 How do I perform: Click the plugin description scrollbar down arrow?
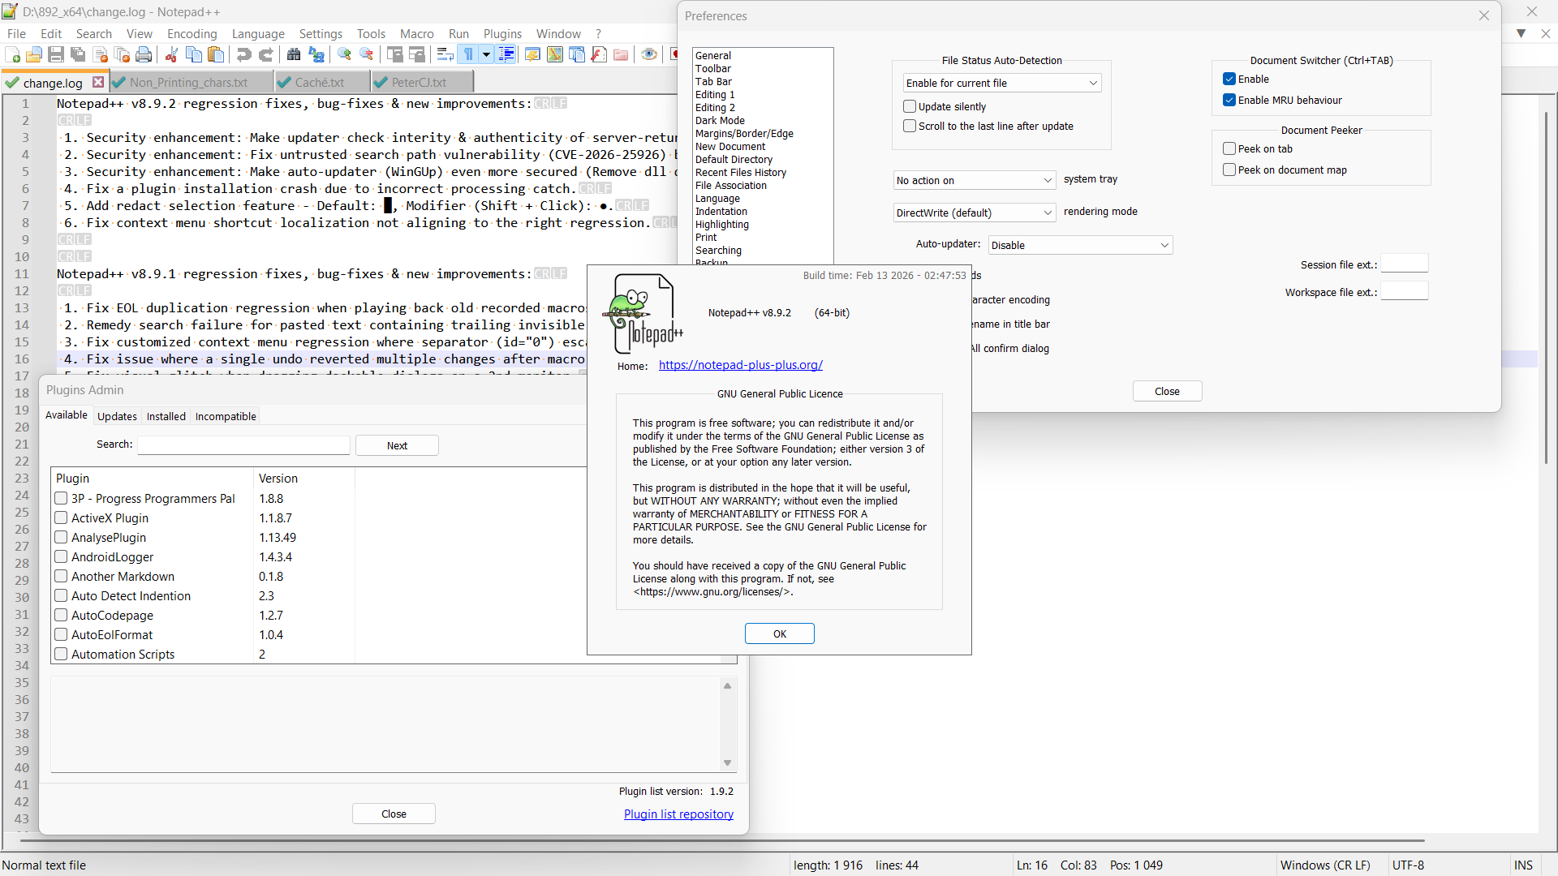click(x=727, y=763)
